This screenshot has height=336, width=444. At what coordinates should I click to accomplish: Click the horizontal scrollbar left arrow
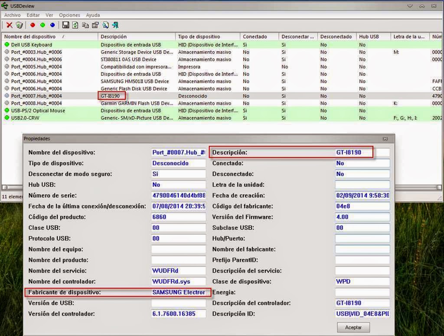tap(4, 187)
